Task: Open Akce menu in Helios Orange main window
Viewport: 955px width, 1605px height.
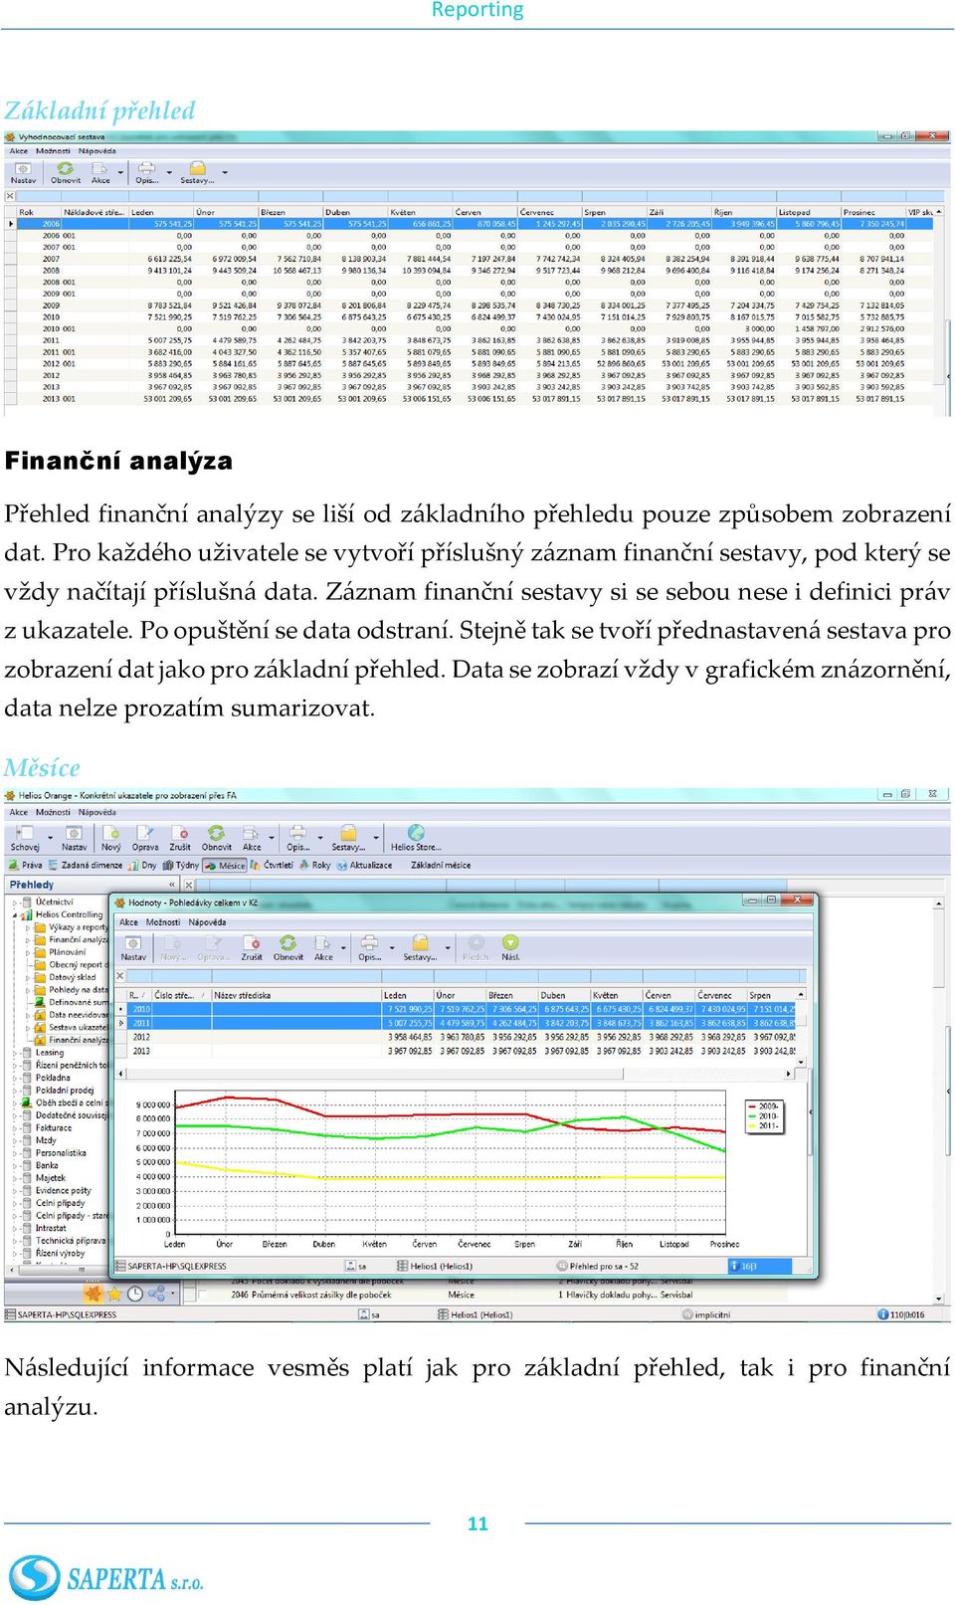Action: [x=19, y=812]
